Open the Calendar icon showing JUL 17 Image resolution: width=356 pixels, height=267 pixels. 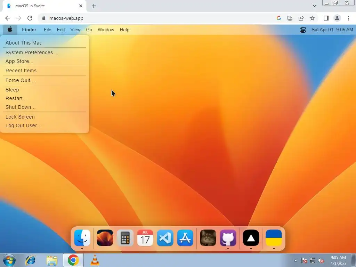pos(145,238)
